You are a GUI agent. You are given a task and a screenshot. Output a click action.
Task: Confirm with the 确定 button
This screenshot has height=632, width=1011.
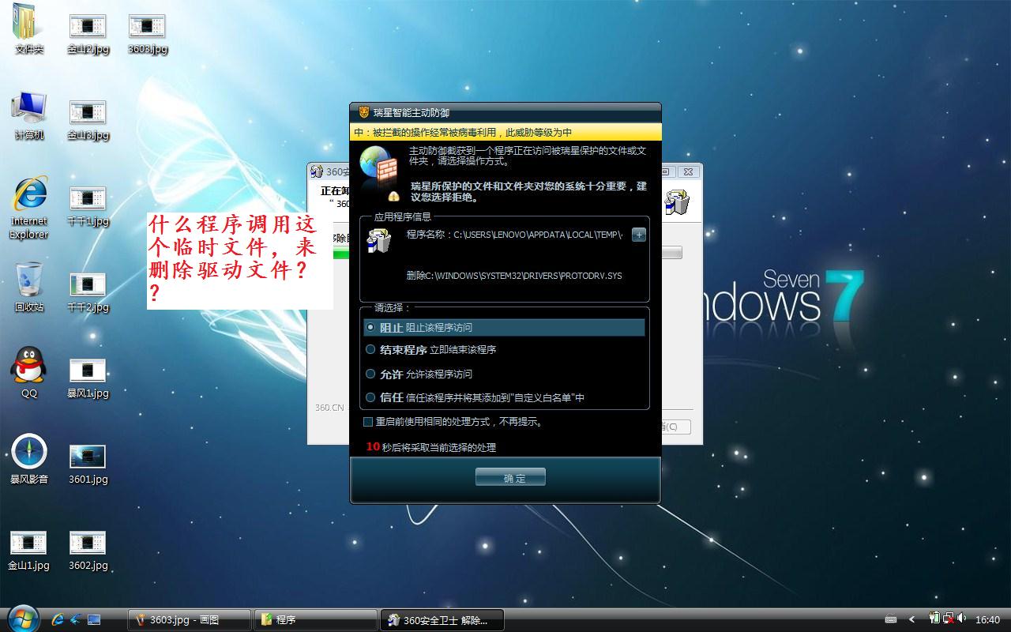click(x=510, y=478)
